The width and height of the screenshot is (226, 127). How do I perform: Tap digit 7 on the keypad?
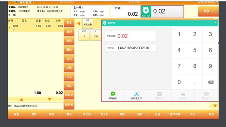[x=179, y=66]
